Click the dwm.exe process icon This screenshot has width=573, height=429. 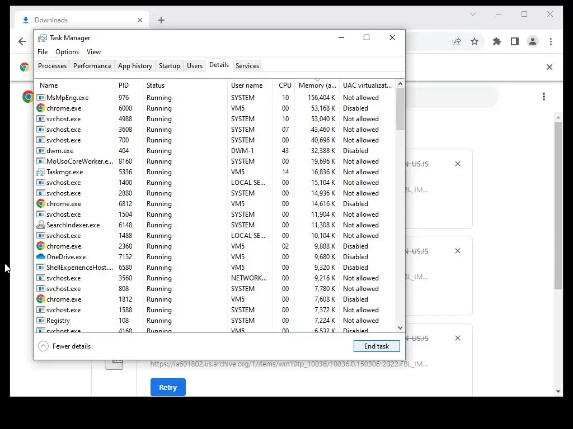pyautogui.click(x=40, y=150)
